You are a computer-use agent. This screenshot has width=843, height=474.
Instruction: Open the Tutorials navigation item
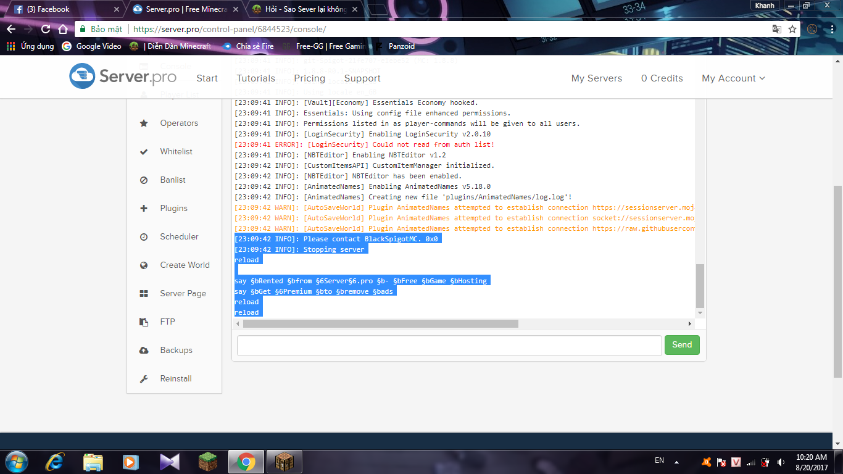(x=256, y=78)
